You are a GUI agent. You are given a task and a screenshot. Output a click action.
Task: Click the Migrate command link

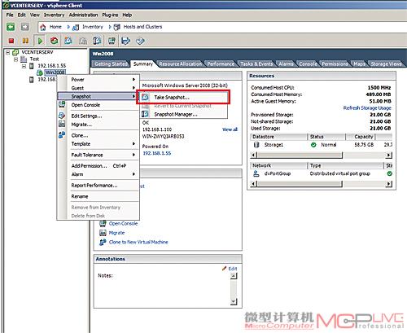116,233
